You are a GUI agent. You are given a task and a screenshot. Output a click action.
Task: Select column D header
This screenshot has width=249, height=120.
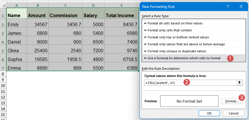[93, 5]
